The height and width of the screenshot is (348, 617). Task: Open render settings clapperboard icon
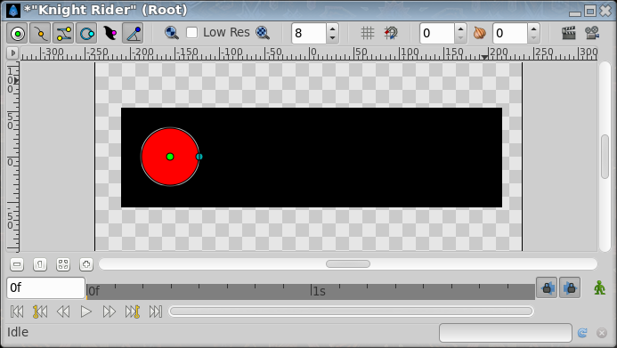click(x=569, y=33)
